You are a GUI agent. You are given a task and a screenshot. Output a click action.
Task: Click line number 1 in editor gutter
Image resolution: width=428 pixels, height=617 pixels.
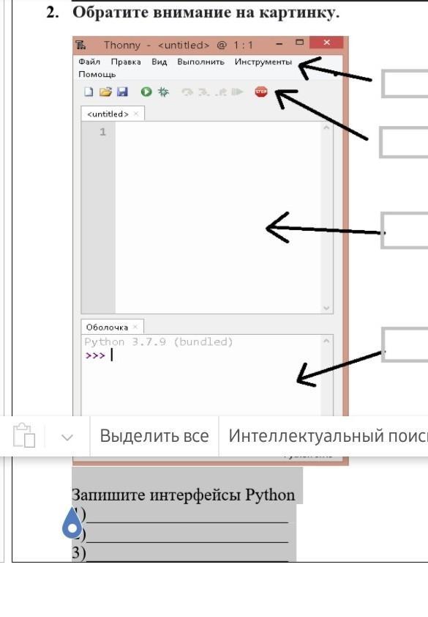click(102, 132)
